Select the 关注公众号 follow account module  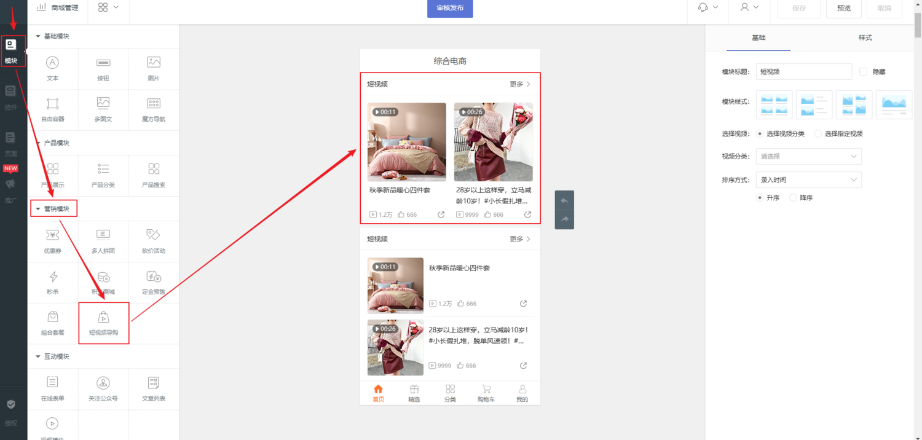pyautogui.click(x=103, y=390)
